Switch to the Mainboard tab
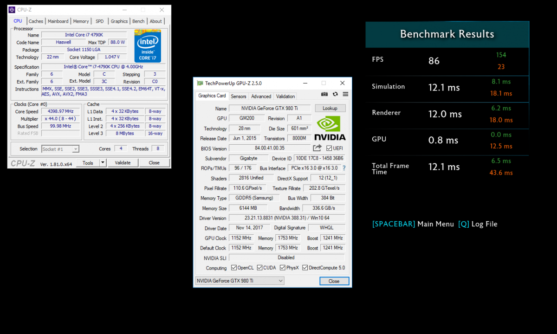This screenshot has height=334, width=557. (x=58, y=21)
